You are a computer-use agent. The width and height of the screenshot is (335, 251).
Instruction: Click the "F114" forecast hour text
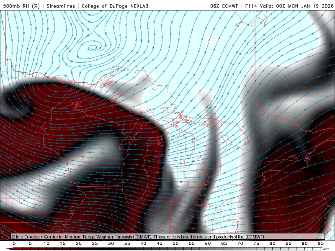(x=251, y=6)
